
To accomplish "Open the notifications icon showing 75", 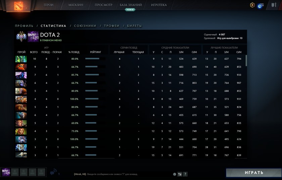I will tap(260, 6).
